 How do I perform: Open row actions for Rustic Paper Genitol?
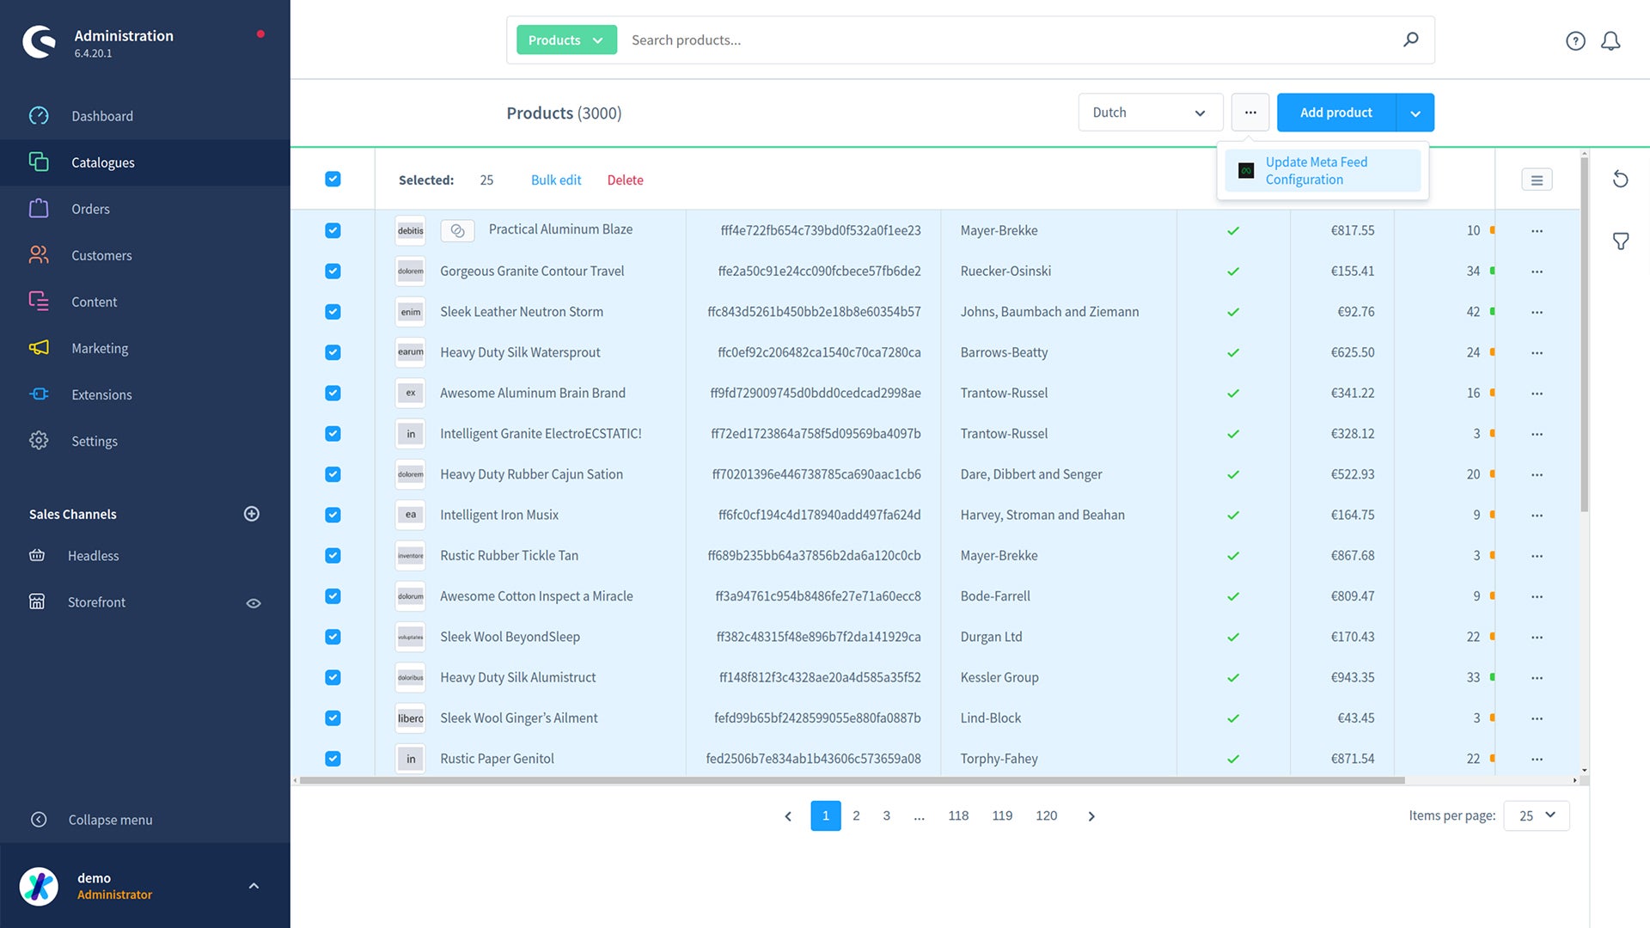pyautogui.click(x=1537, y=759)
